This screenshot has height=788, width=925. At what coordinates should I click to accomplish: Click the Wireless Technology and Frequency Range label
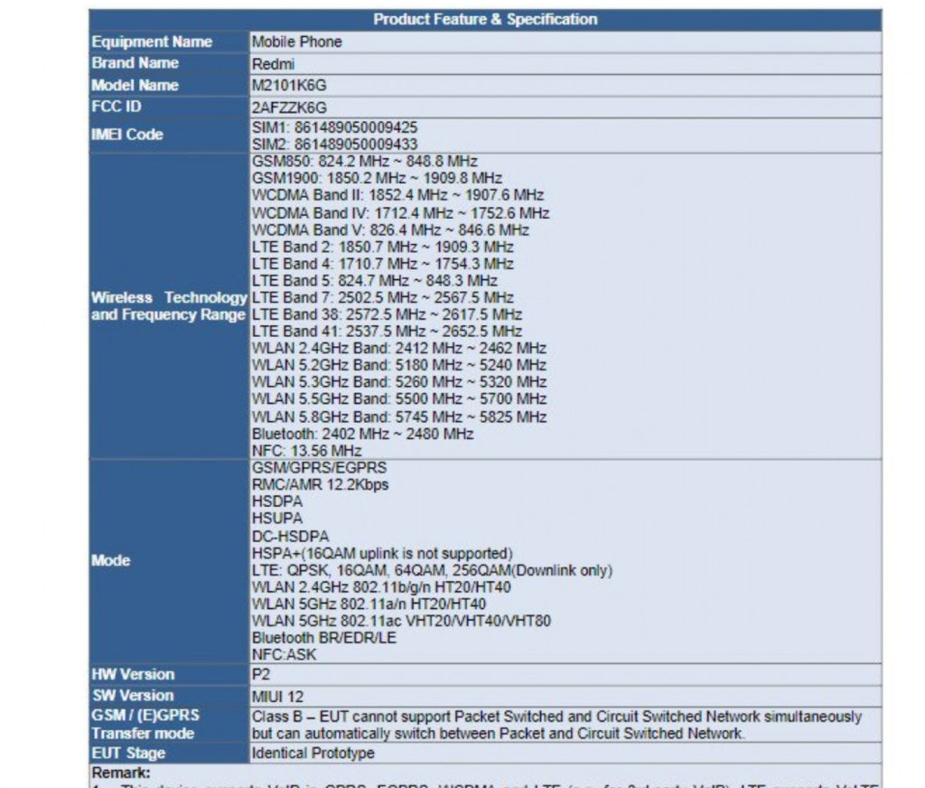[169, 306]
